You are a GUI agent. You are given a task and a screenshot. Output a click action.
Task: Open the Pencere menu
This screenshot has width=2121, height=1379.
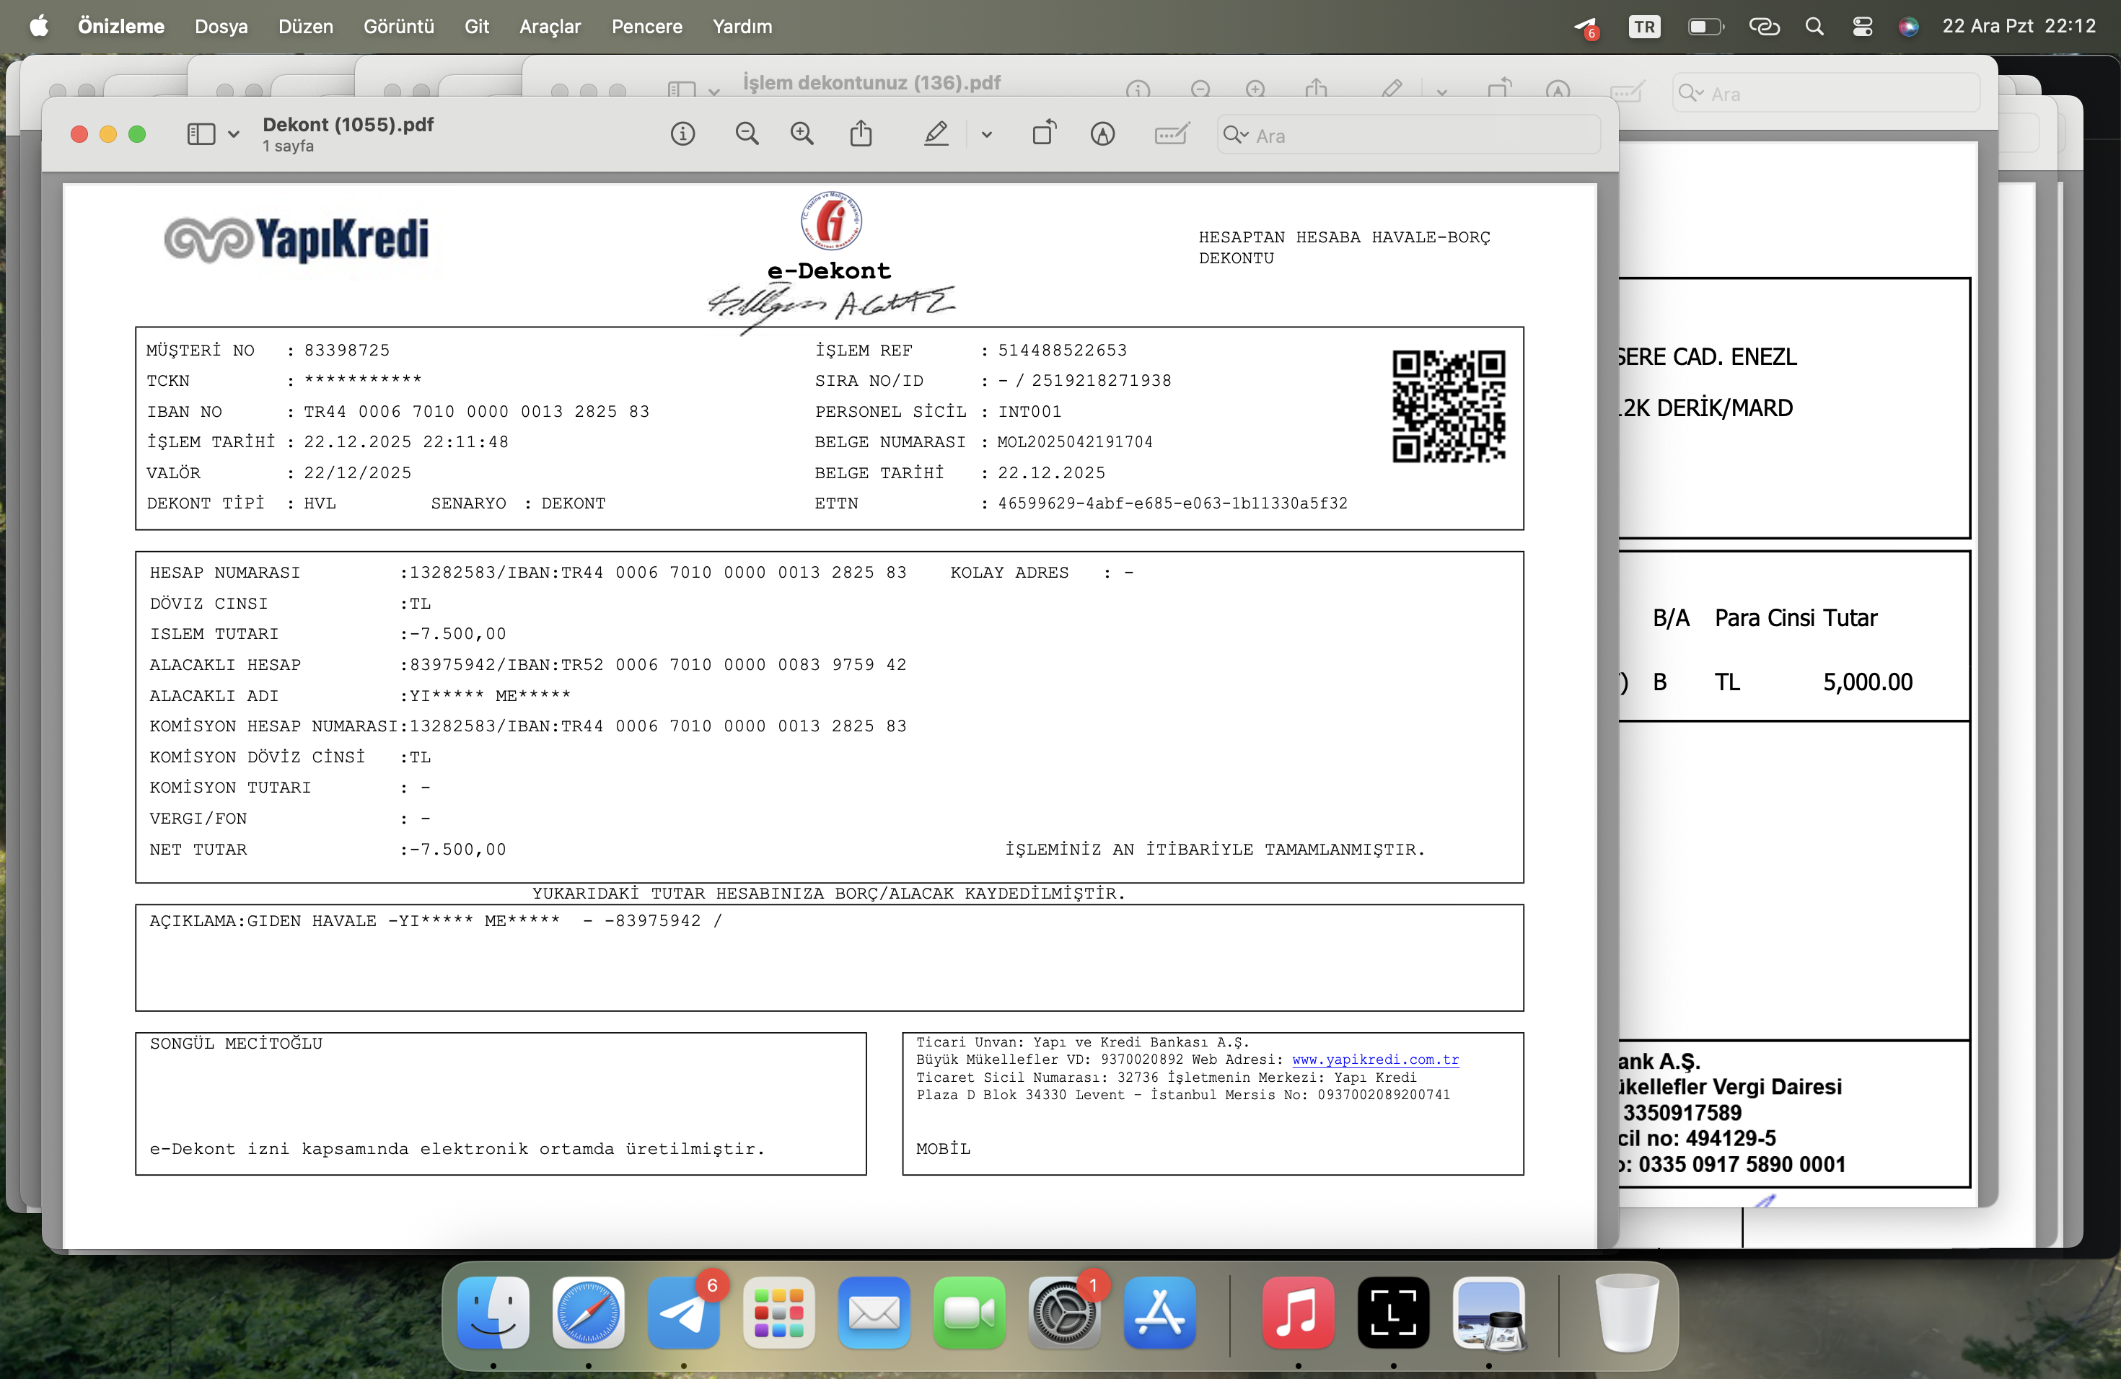click(x=647, y=27)
